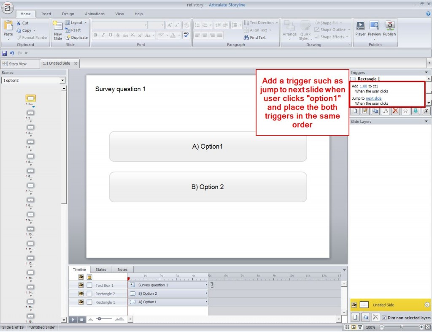
Task: Adjust the timeline zoom slider handle
Action: (99, 319)
